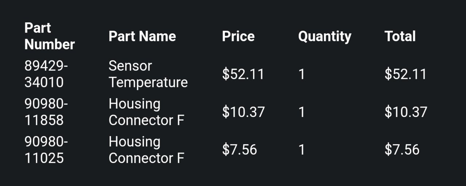Click the $7.56 price cell
The height and width of the screenshot is (186, 466).
point(239,150)
